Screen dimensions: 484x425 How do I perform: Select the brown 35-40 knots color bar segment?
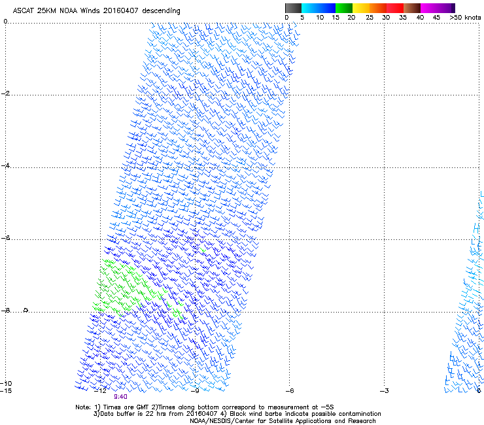coord(412,8)
